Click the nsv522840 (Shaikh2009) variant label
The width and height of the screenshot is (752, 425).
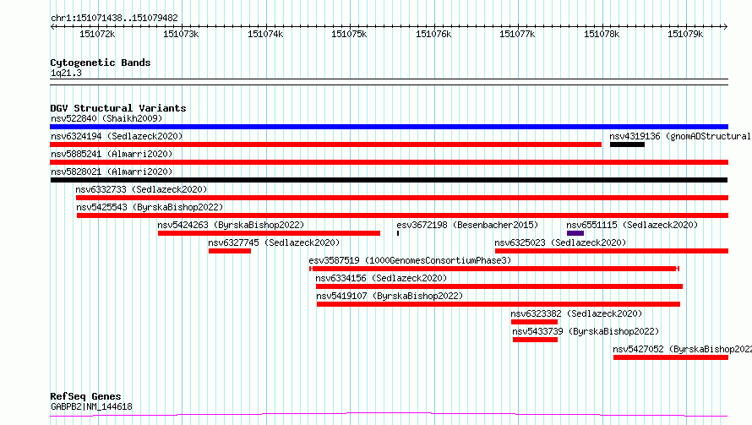(x=106, y=118)
